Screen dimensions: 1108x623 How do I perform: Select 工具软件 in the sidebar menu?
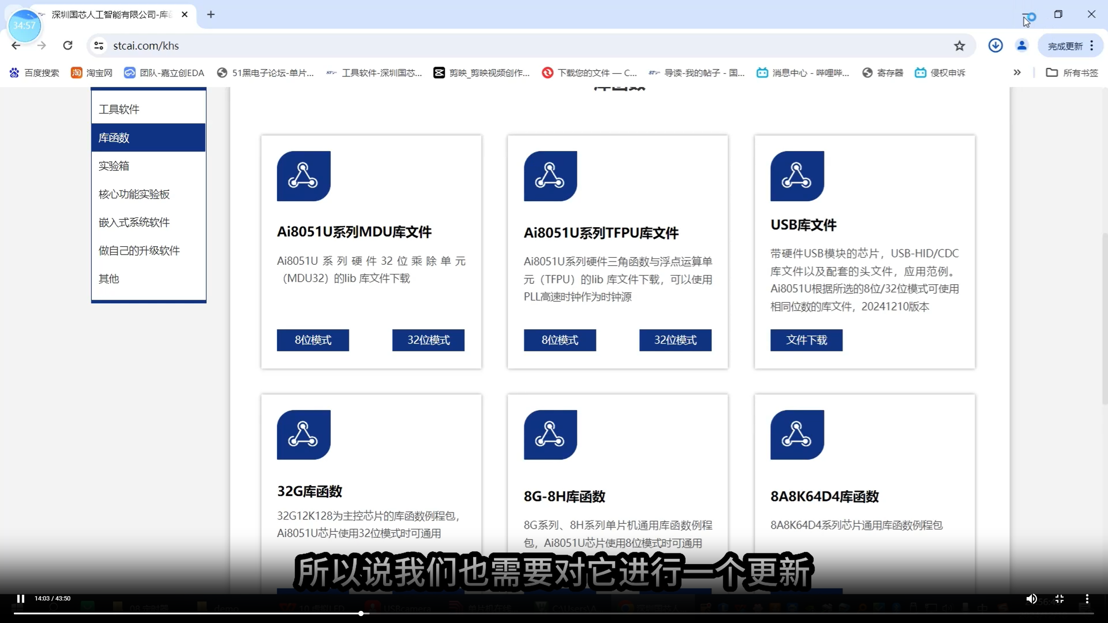(x=119, y=109)
